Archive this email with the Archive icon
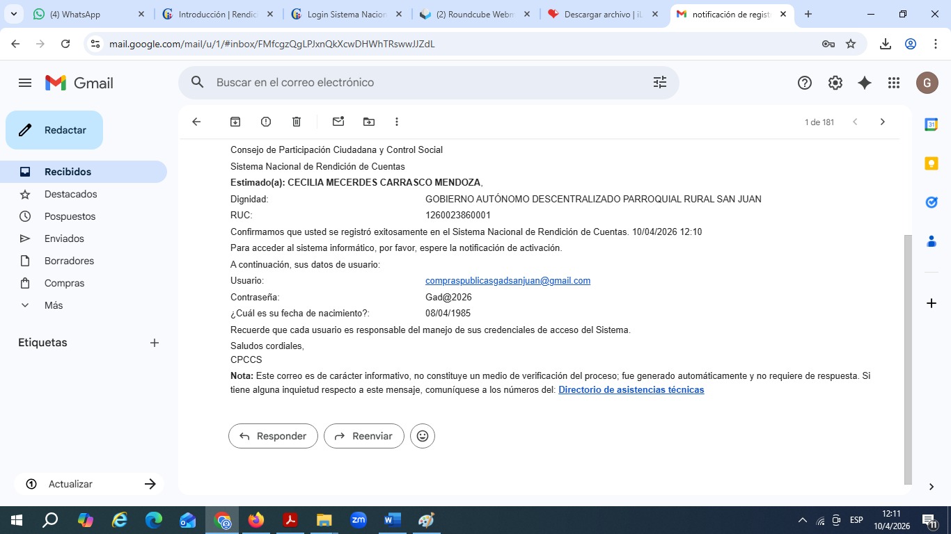Viewport: 951px width, 534px height. pos(235,122)
